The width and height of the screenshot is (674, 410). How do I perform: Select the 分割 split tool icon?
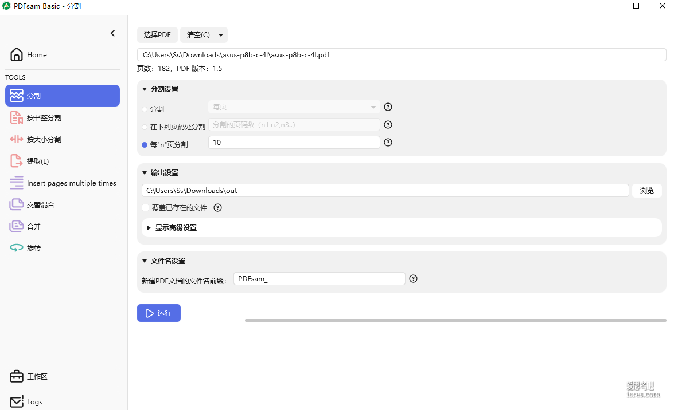pyautogui.click(x=16, y=96)
